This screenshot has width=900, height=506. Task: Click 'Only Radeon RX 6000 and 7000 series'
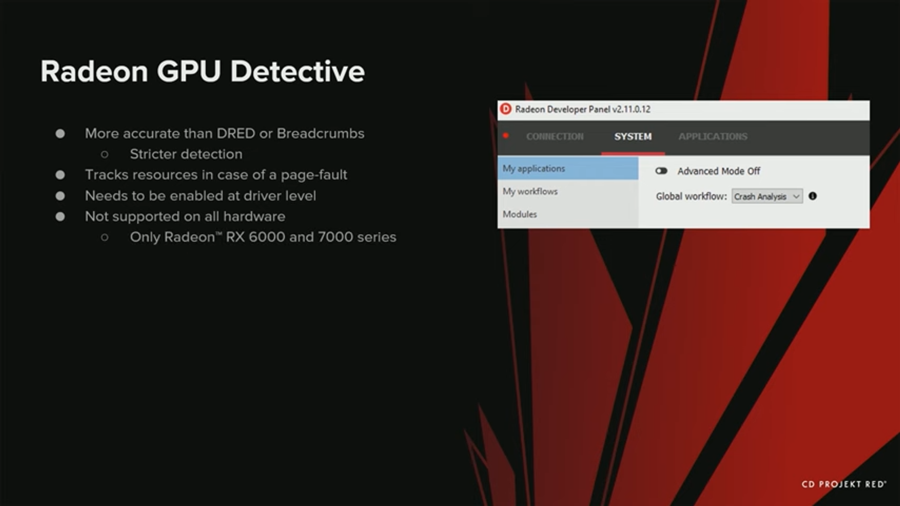click(263, 237)
